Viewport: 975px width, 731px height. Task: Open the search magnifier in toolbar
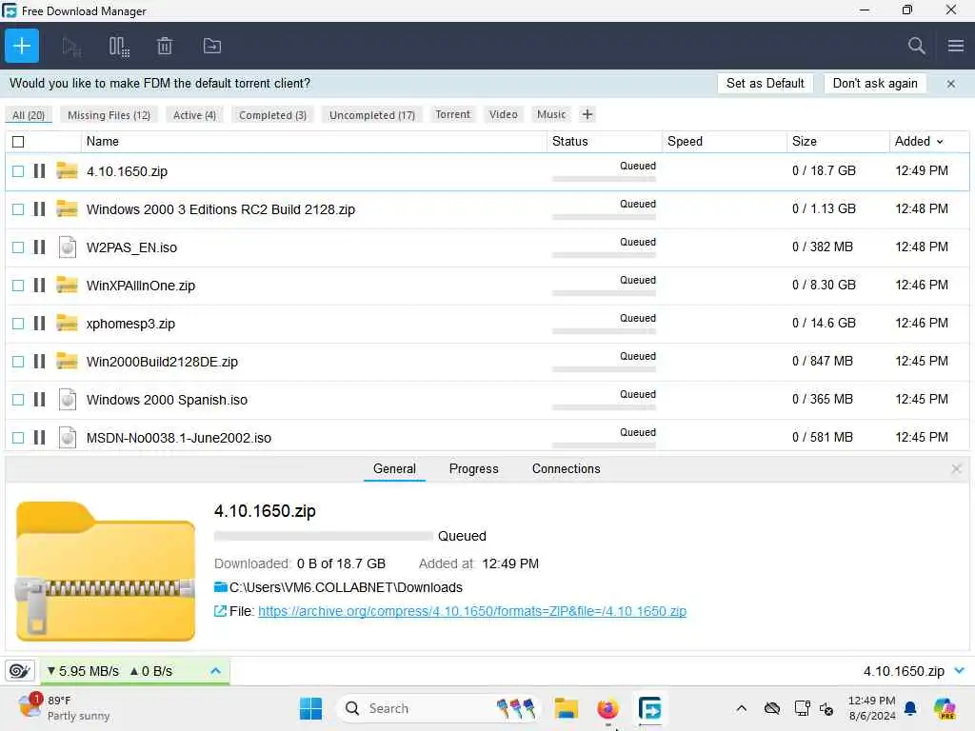click(x=916, y=46)
